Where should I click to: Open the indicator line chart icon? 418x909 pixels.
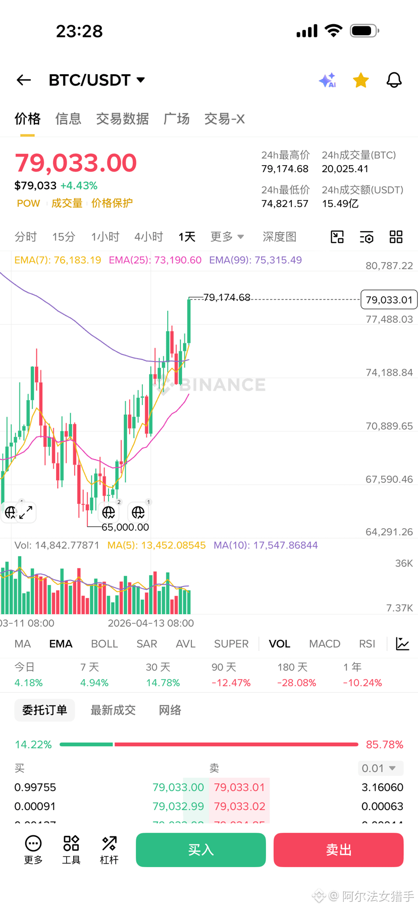coord(402,644)
